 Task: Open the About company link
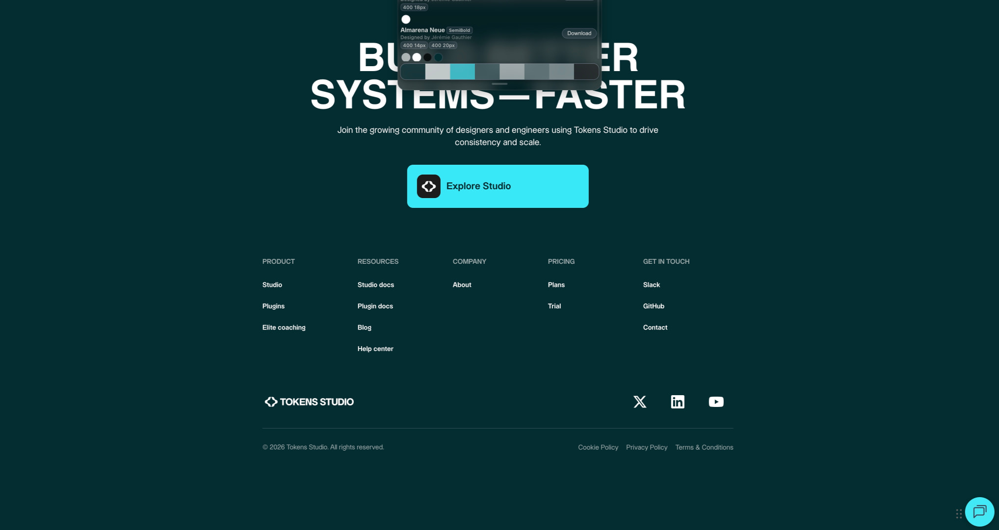click(462, 285)
